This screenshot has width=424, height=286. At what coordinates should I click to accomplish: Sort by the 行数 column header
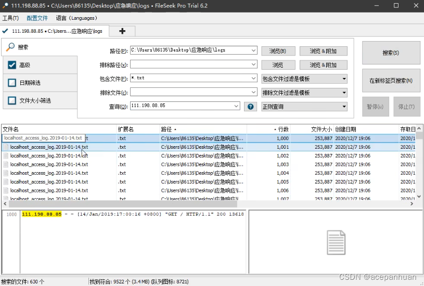tap(268, 129)
